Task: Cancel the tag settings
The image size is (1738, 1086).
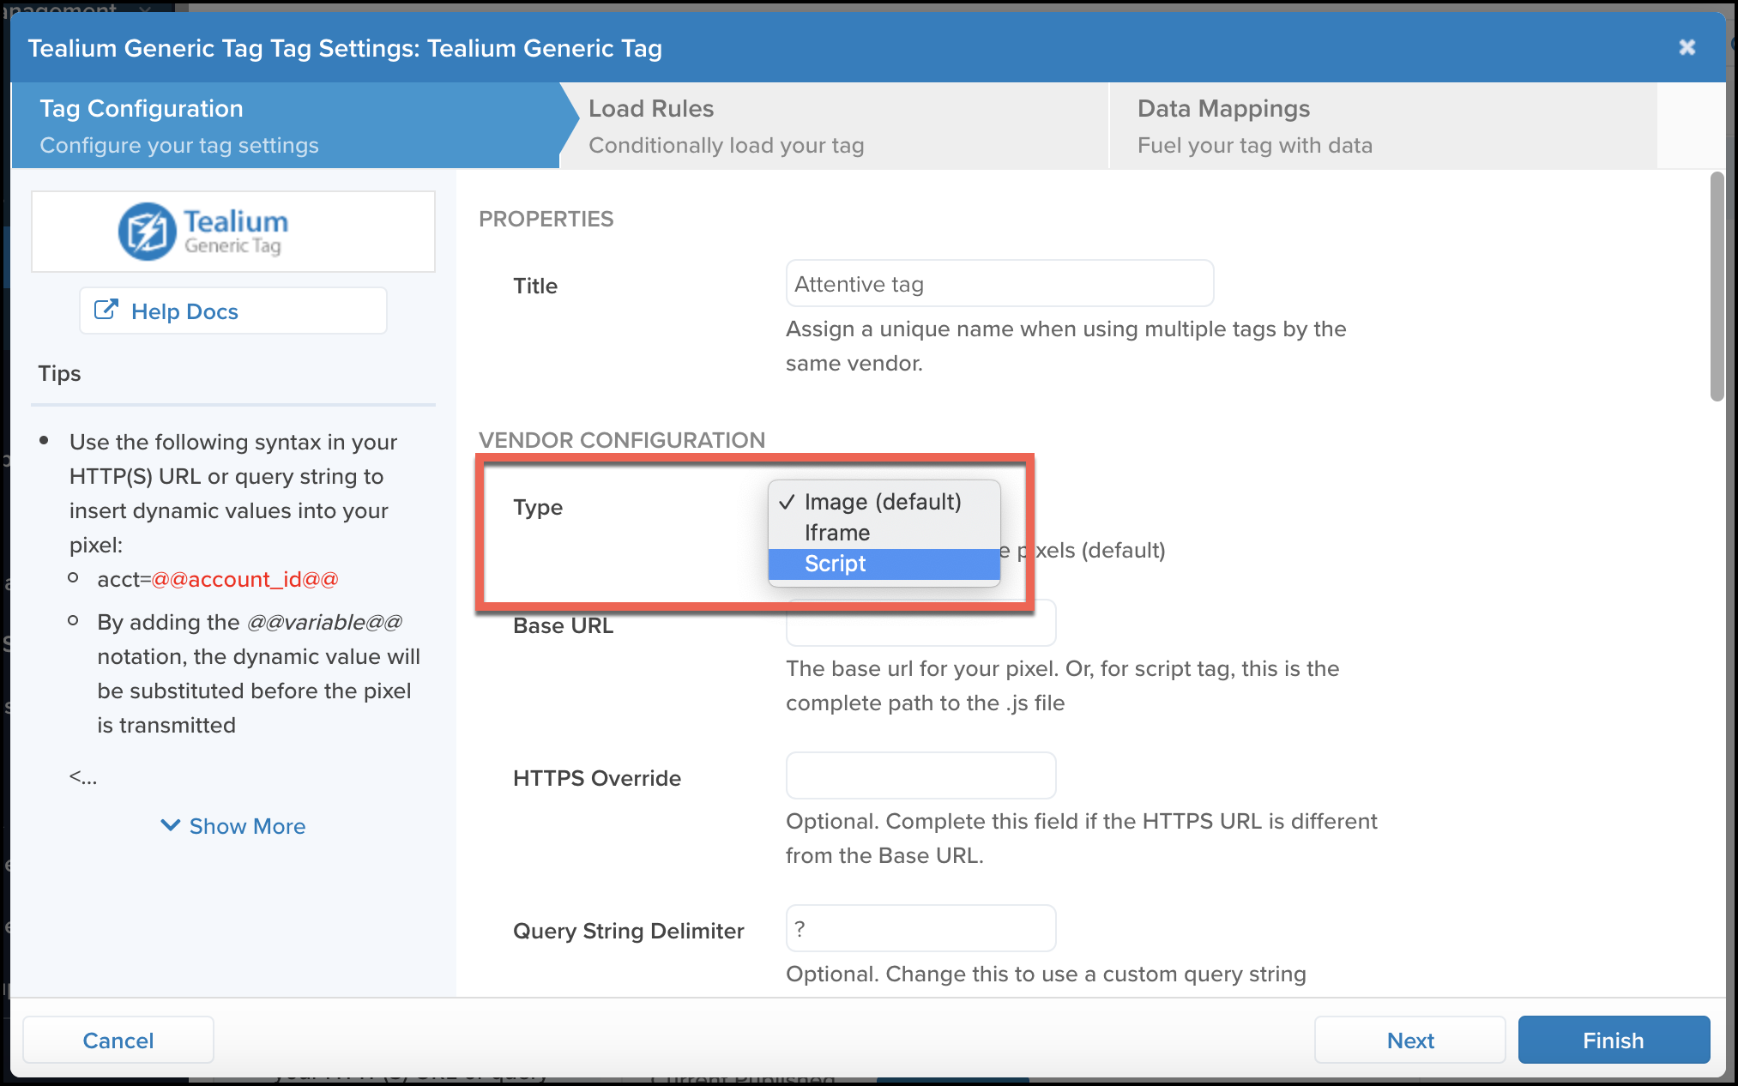Action: (118, 1040)
